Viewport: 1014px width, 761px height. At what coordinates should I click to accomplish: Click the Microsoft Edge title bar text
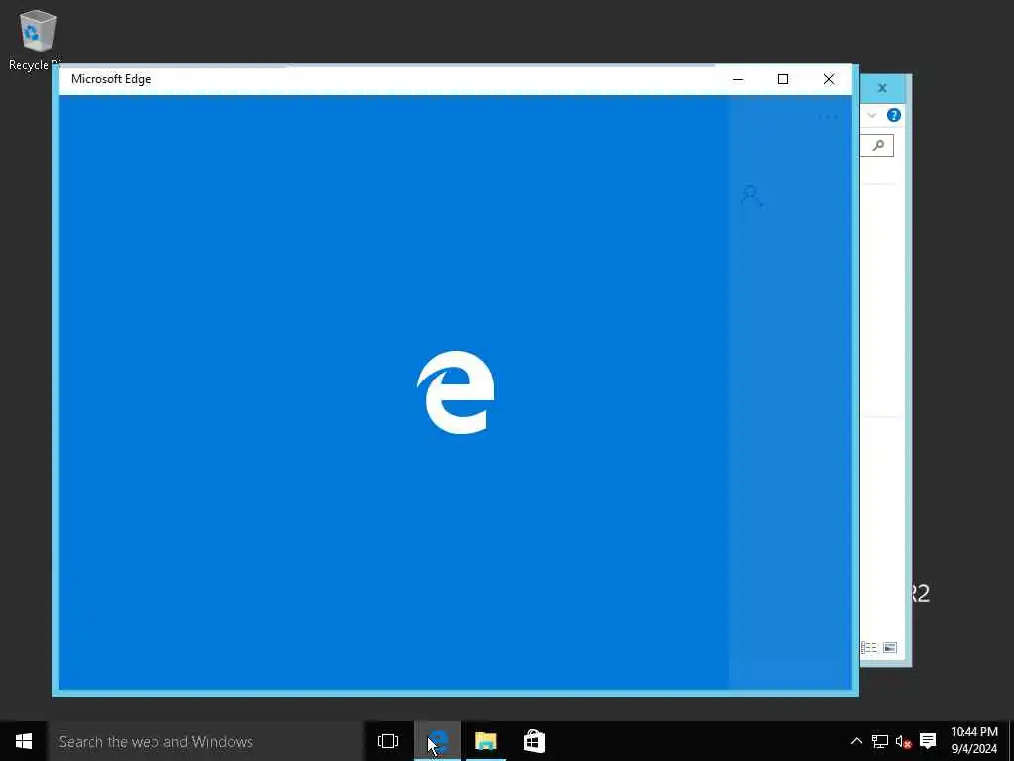coord(111,79)
